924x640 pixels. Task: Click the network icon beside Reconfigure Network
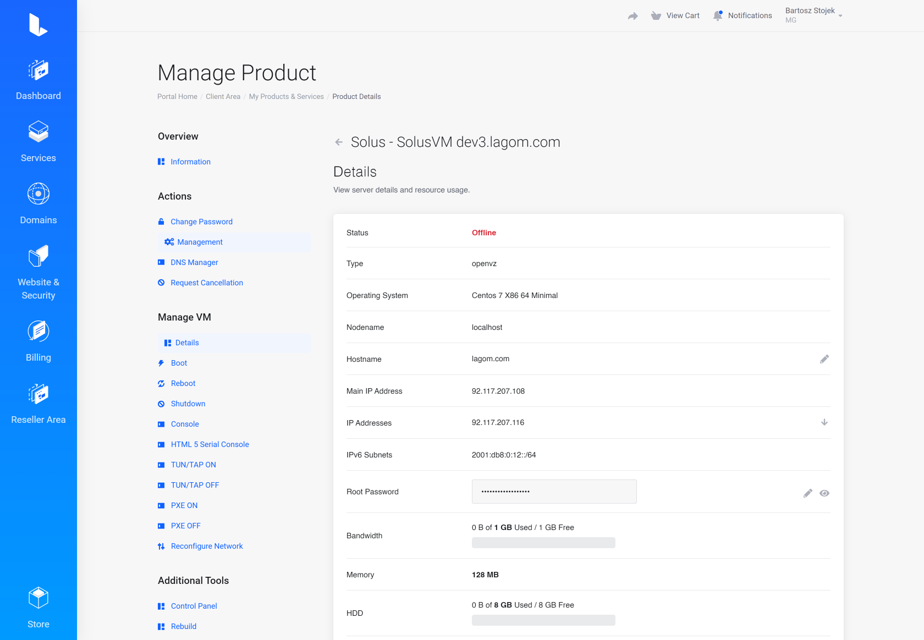click(161, 546)
